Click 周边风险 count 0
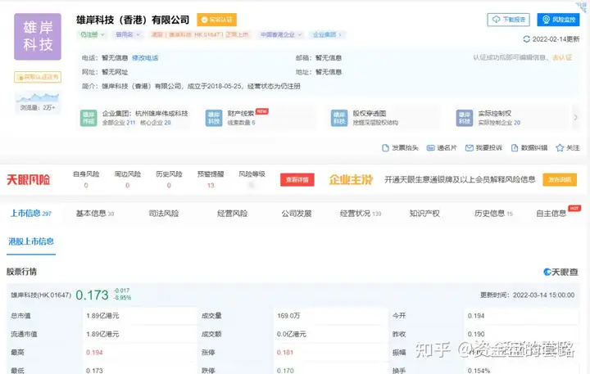This screenshot has width=590, height=374. pyautogui.click(x=128, y=185)
